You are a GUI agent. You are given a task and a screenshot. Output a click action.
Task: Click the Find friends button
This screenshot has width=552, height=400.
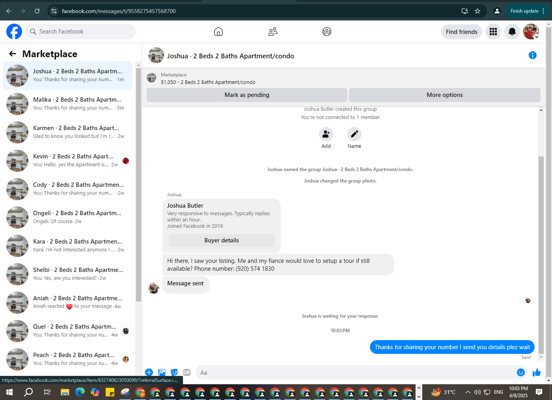tap(462, 32)
